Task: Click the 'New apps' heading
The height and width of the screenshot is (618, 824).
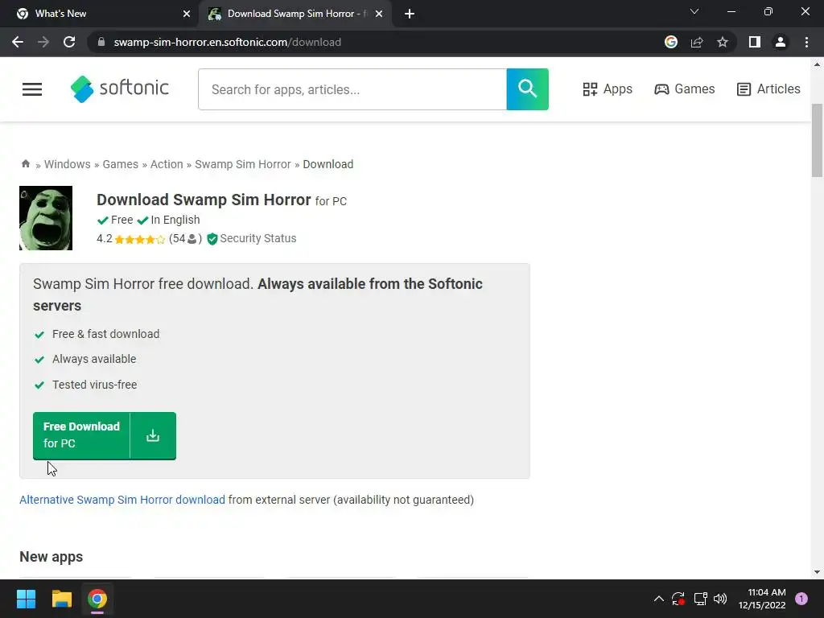Action: [x=51, y=557]
